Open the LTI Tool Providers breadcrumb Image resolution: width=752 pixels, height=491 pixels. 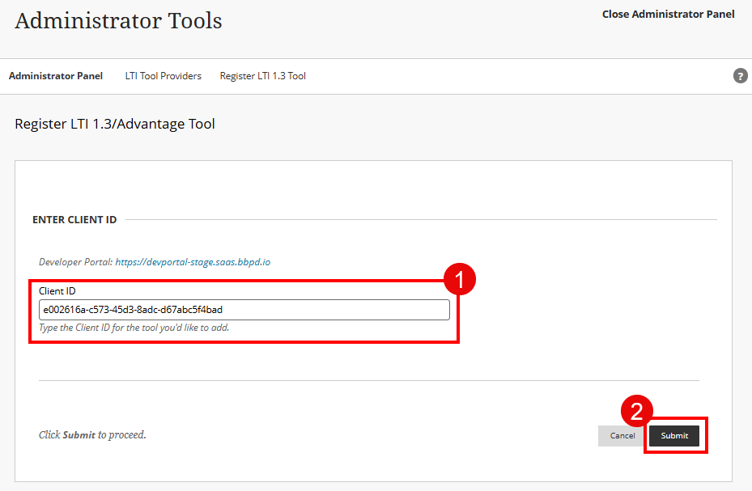coord(163,75)
